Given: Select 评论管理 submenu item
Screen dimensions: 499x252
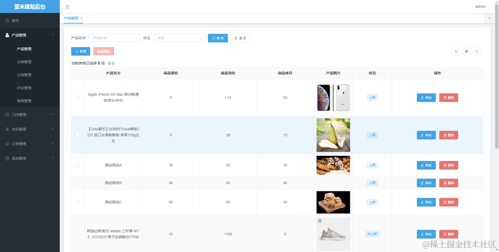Looking at the screenshot, I should pos(30,88).
